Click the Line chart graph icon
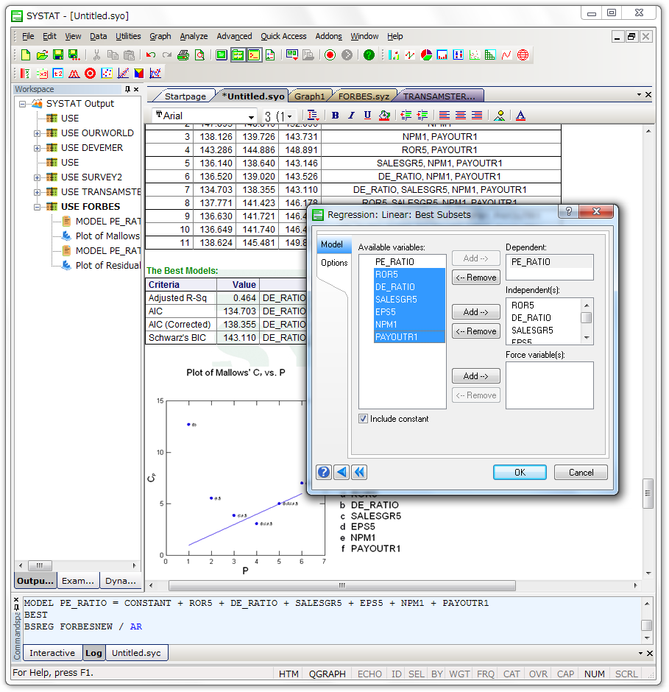This screenshot has height=692, width=669. [x=410, y=54]
